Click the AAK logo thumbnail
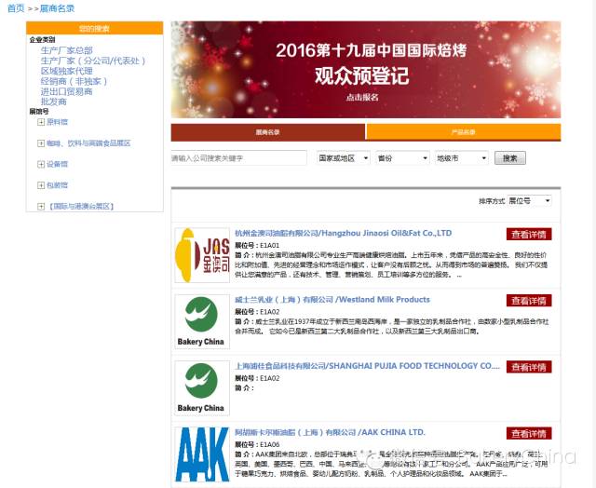This screenshot has height=488, width=596. click(x=202, y=454)
